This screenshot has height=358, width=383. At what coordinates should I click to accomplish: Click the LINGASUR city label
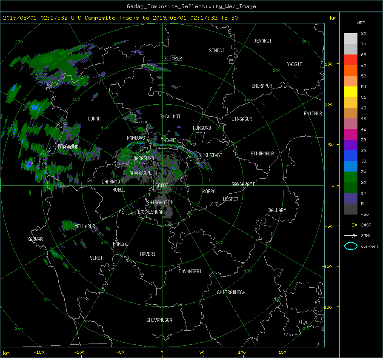pyautogui.click(x=242, y=119)
